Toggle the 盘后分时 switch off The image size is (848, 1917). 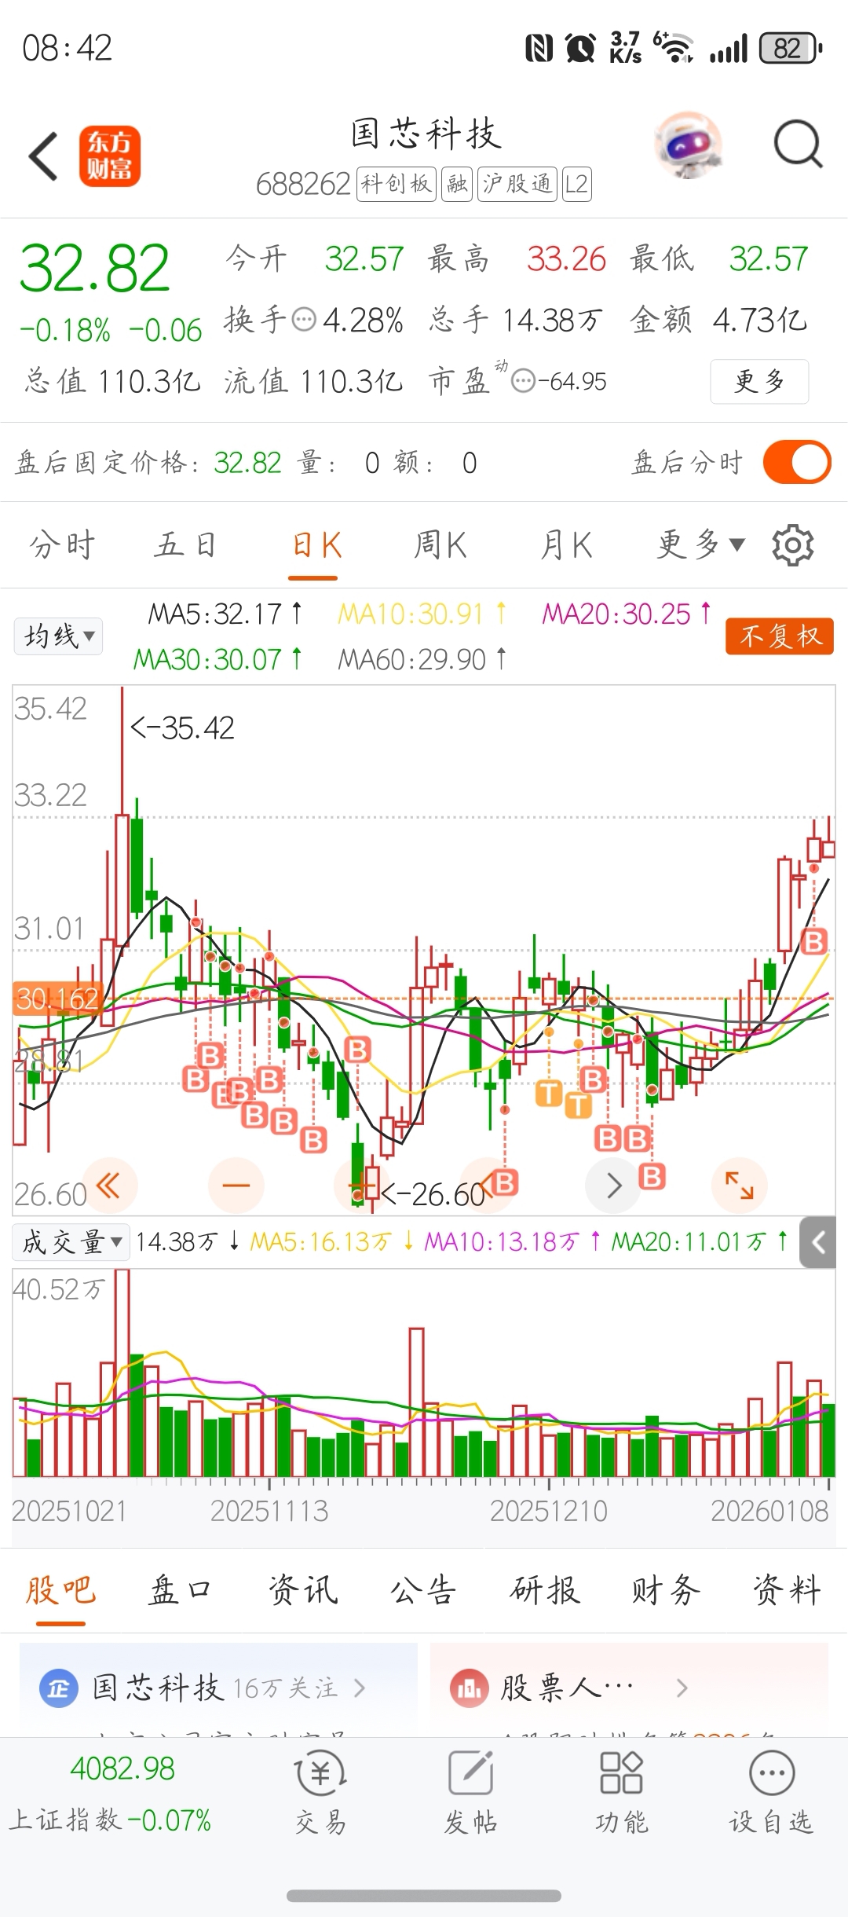coord(797,462)
